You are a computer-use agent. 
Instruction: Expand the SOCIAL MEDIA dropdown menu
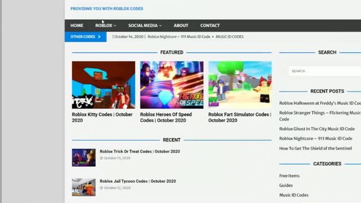(x=145, y=25)
